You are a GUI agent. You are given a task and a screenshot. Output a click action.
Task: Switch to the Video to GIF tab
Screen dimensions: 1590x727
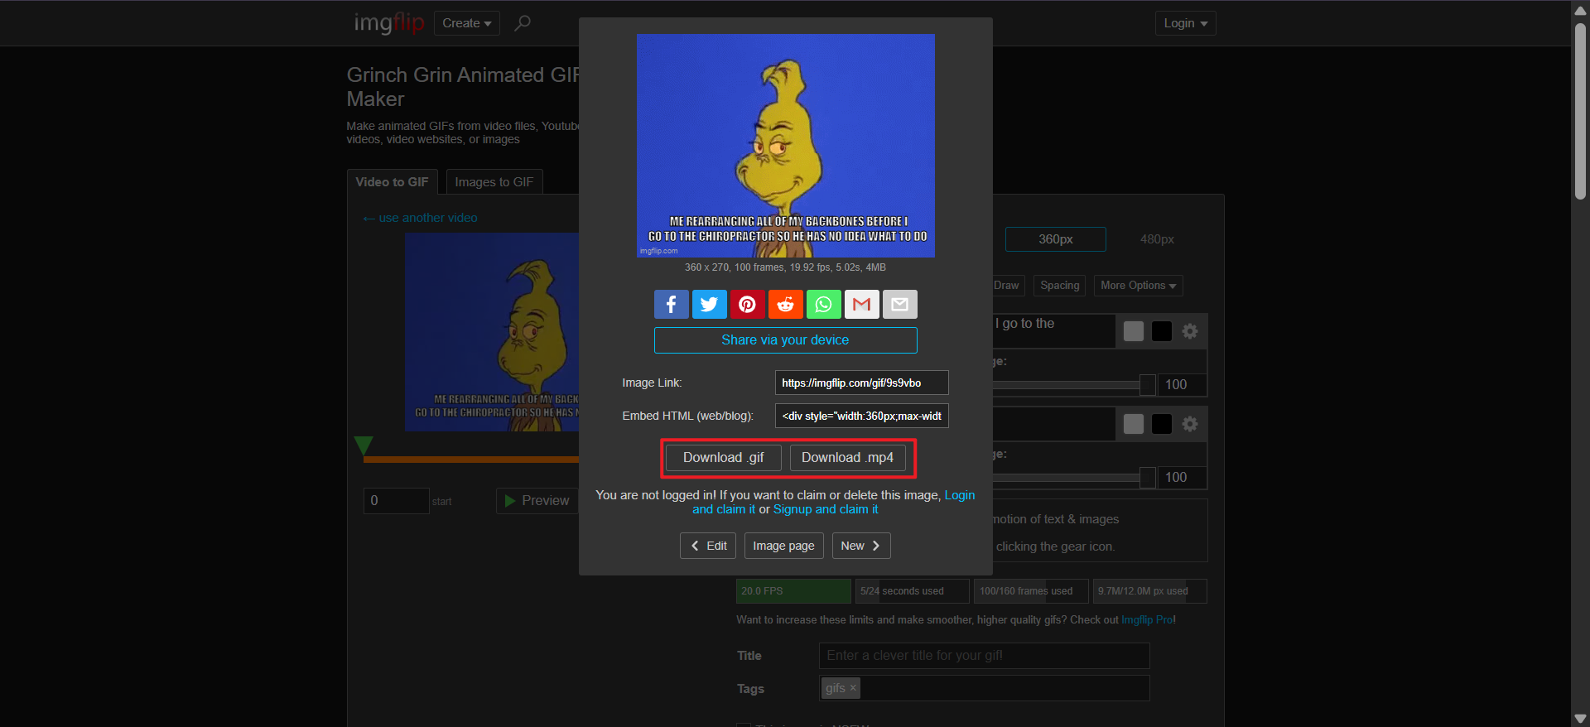point(392,182)
